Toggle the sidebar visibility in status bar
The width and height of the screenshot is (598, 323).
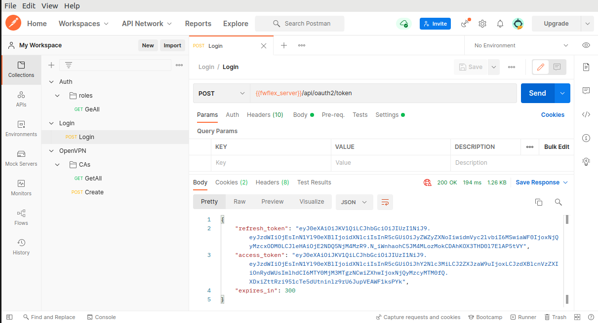(x=9, y=317)
